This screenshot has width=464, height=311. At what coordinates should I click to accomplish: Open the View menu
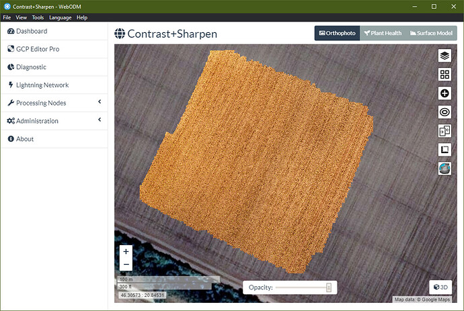pos(22,17)
